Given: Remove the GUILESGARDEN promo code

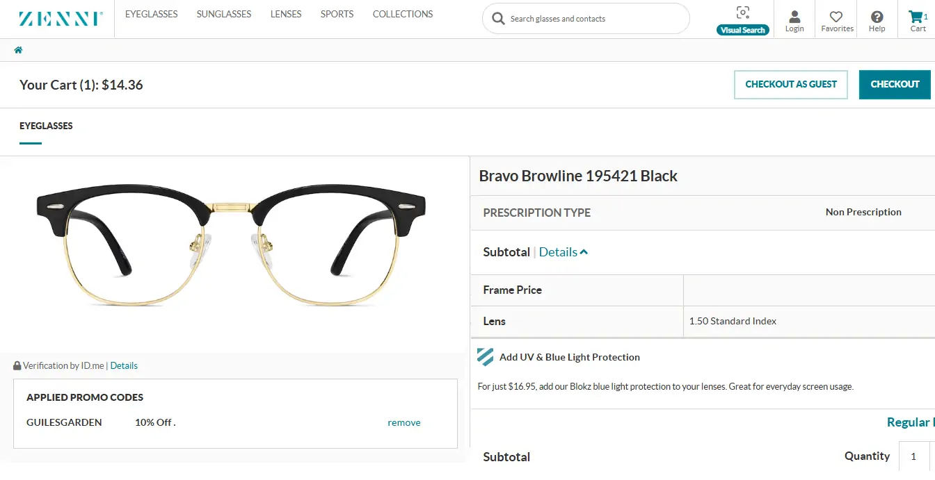Looking at the screenshot, I should [x=404, y=422].
